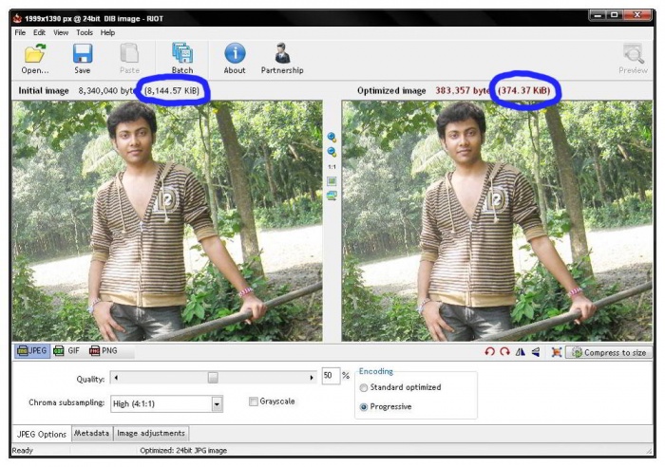
Task: Click the Quality slider thumb
Action: (213, 377)
